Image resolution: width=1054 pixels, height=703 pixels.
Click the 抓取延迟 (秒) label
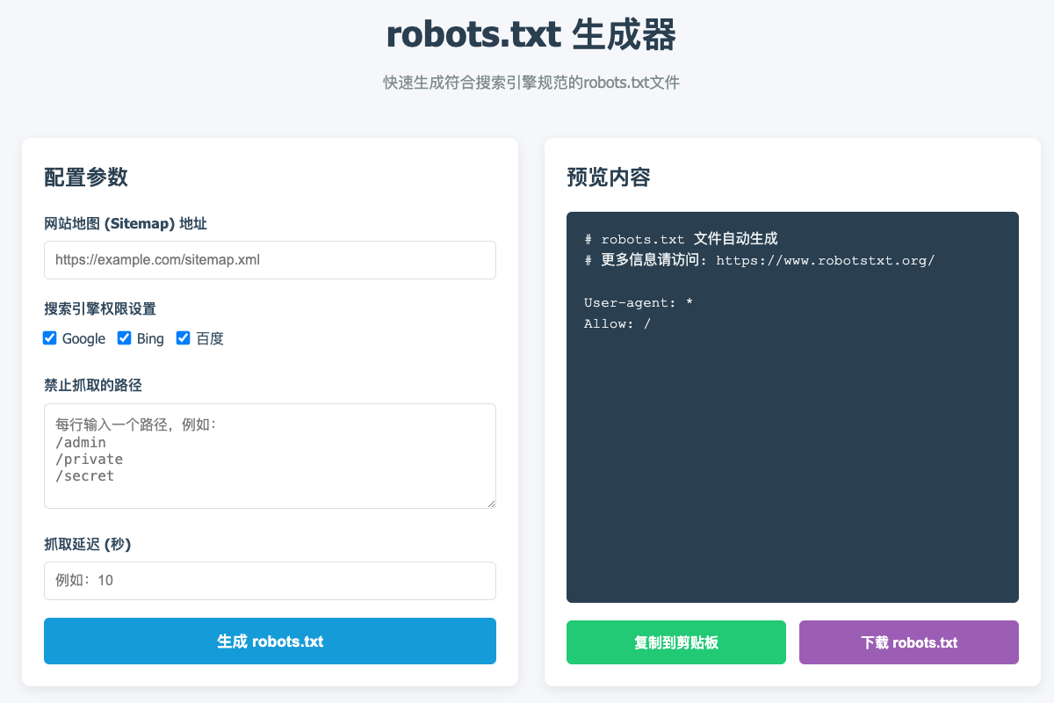pyautogui.click(x=88, y=544)
